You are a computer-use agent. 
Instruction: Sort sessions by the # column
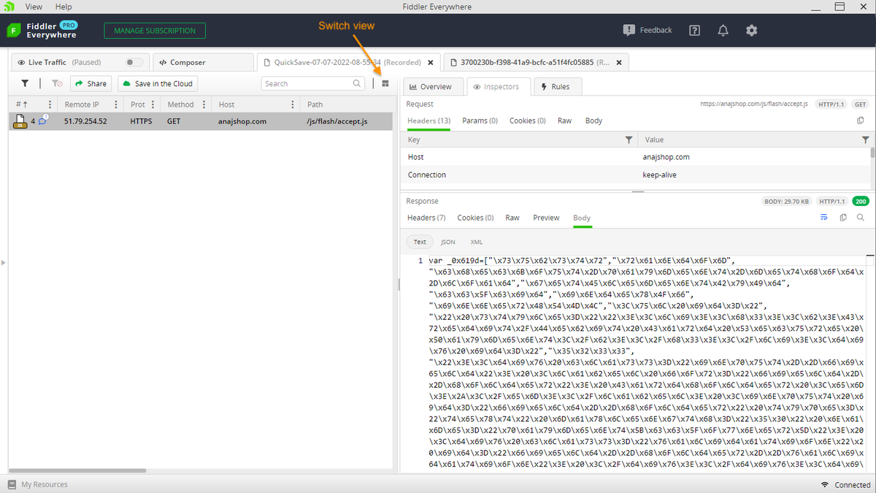click(x=21, y=104)
